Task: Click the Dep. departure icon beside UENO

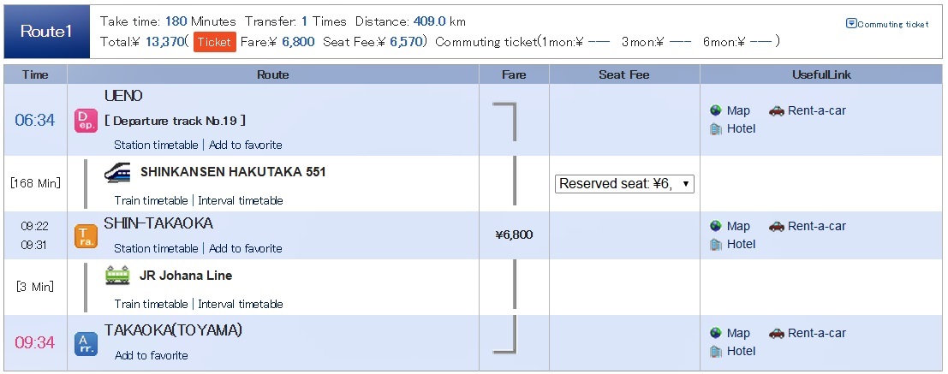Action: point(86,120)
